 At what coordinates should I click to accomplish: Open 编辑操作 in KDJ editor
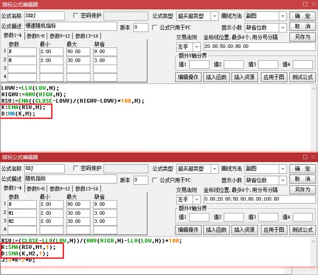(x=188, y=230)
